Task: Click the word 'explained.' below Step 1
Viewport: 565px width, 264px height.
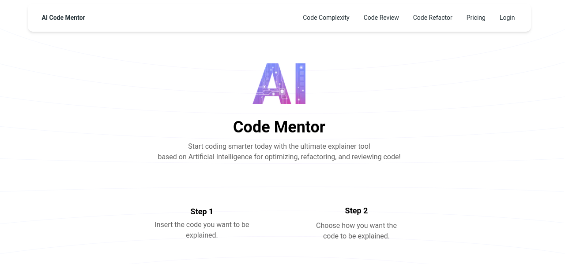Action: [202, 235]
